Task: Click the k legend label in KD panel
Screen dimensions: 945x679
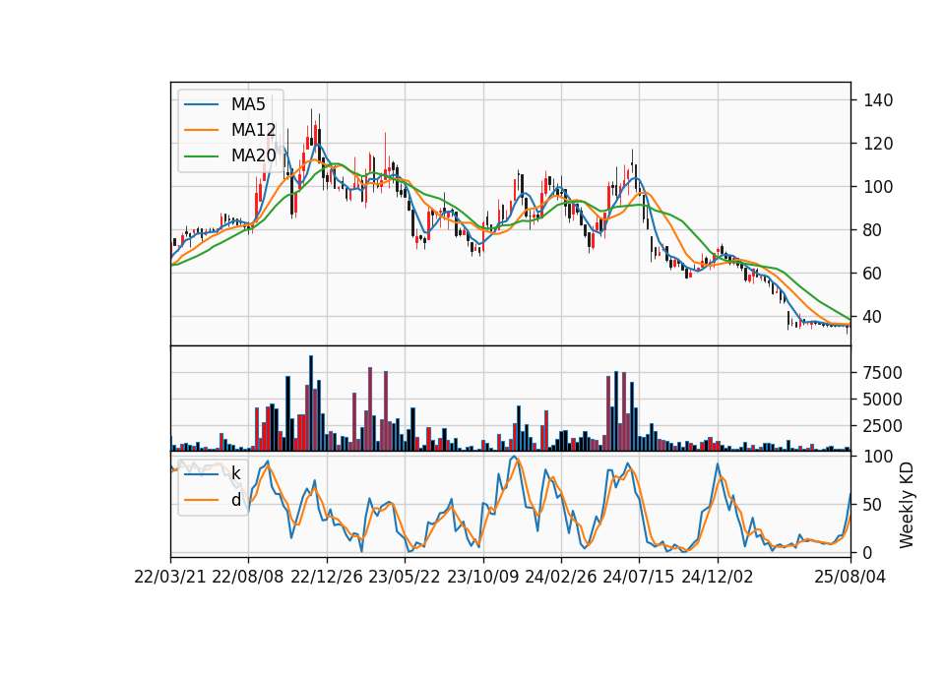Action: pyautogui.click(x=235, y=473)
